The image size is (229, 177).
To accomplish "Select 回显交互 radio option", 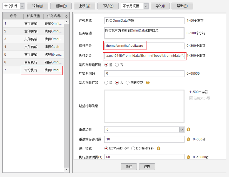I will [128, 83].
